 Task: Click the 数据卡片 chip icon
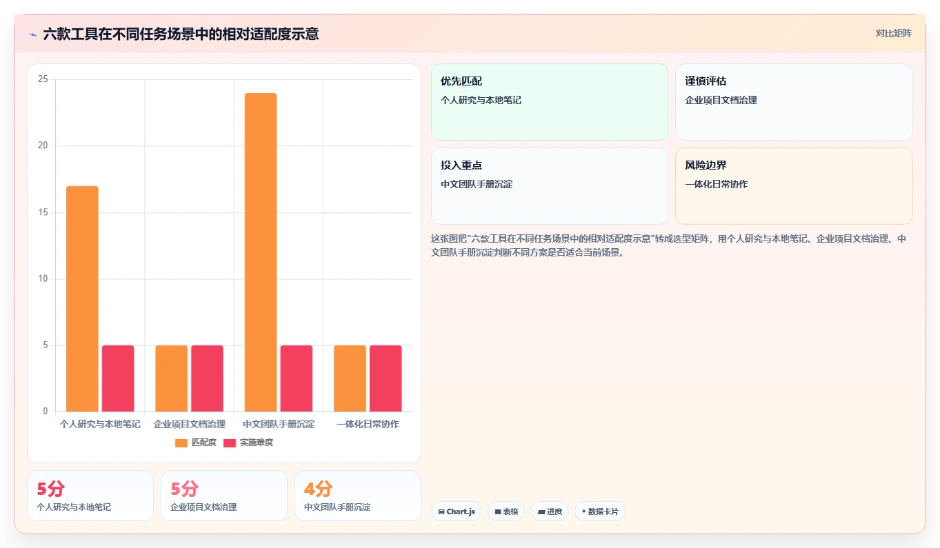584,511
